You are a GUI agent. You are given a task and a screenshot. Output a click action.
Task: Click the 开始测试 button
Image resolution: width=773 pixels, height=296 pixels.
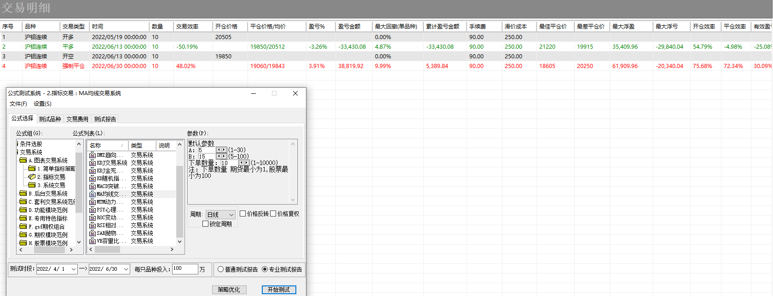[279, 290]
